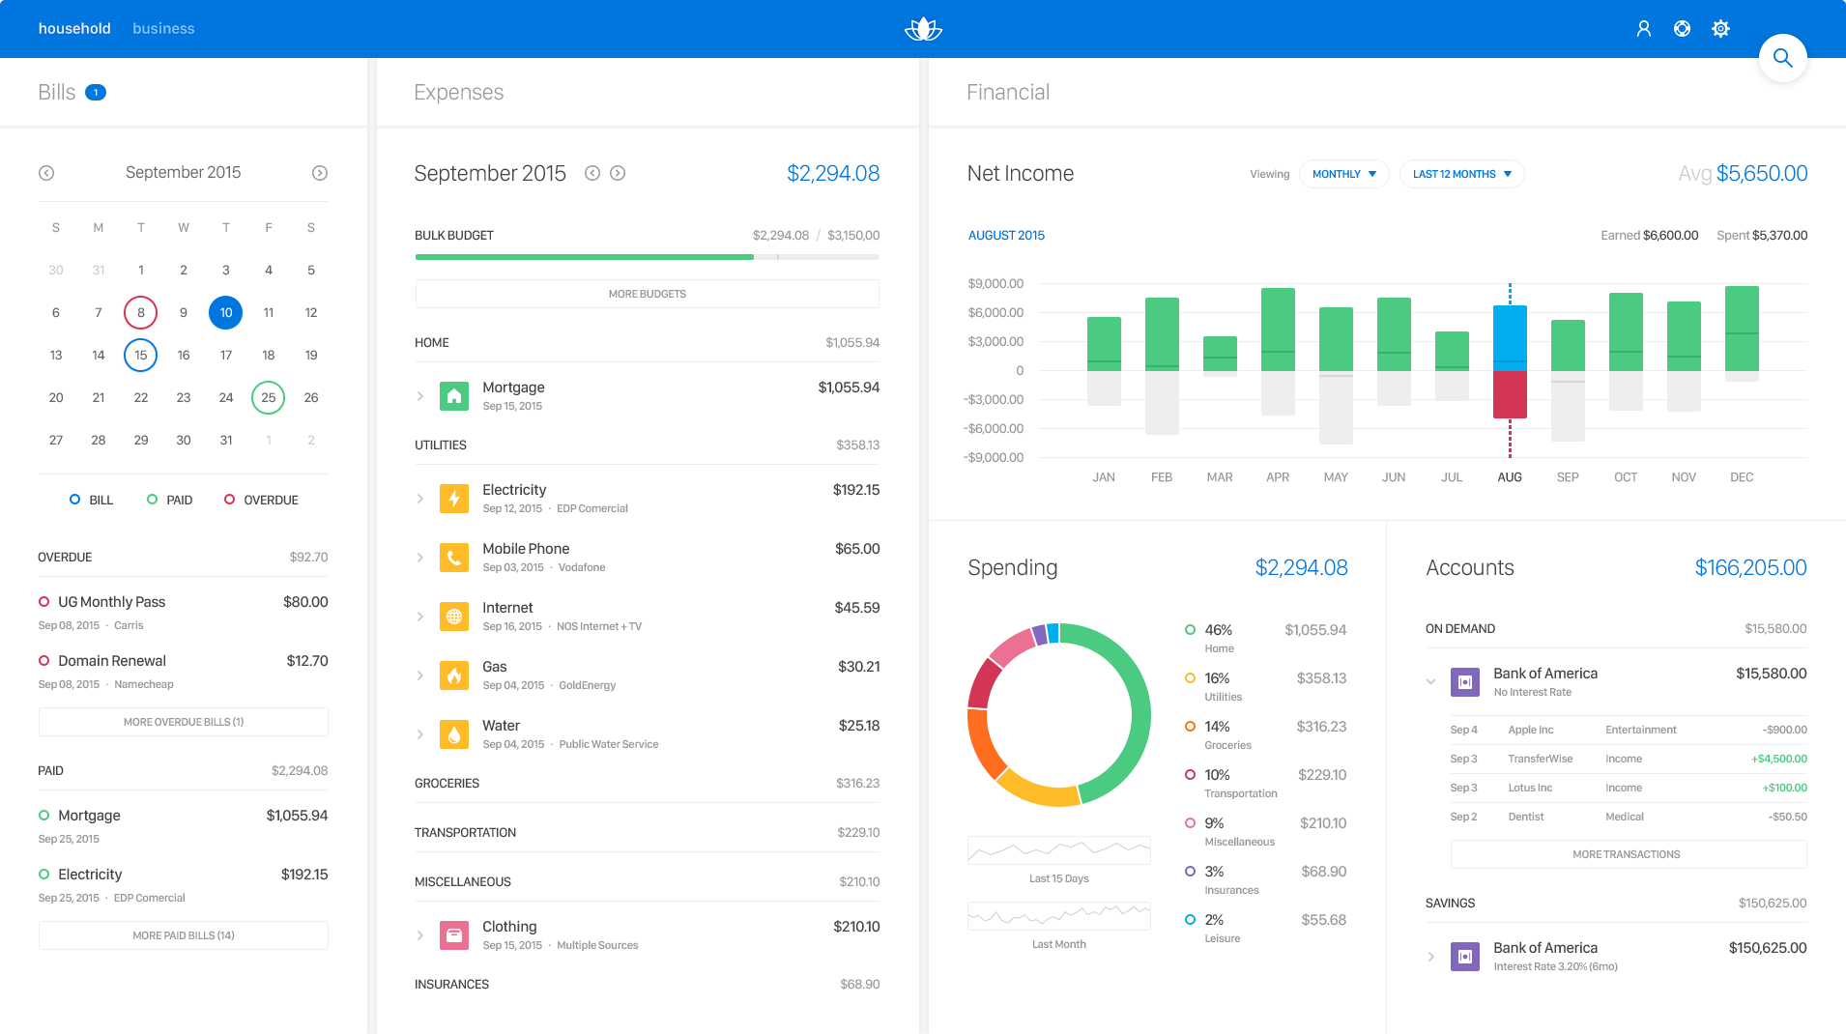Image resolution: width=1846 pixels, height=1034 pixels.
Task: Toggle the BILL legend filter
Action: (x=92, y=500)
